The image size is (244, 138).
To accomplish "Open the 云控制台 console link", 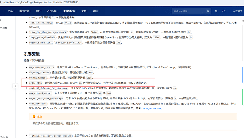I will click(x=238, y=11).
